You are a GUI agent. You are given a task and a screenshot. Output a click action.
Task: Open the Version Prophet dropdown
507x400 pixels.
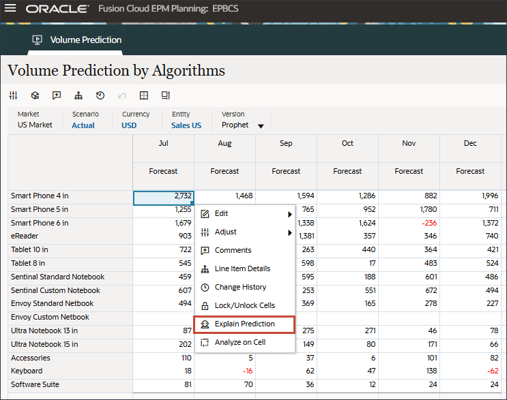point(261,126)
